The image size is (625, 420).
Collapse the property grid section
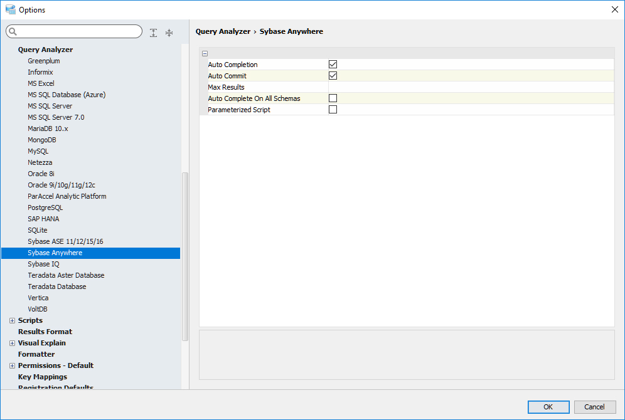(205, 54)
